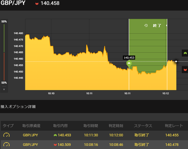
Task: Click the 取引原資産 column header
Action: pos(31,126)
